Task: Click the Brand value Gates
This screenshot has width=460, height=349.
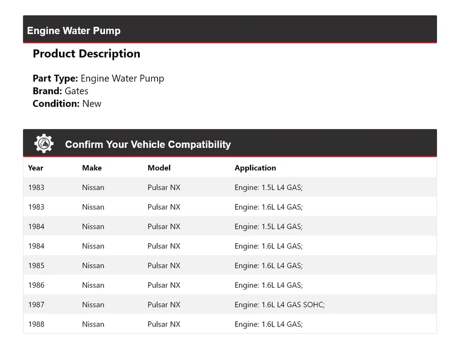Action: click(78, 91)
